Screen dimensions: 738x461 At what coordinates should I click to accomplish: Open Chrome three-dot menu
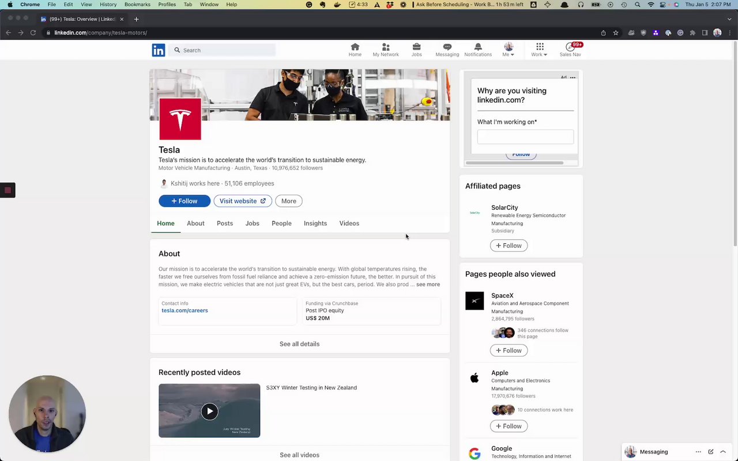click(x=729, y=33)
